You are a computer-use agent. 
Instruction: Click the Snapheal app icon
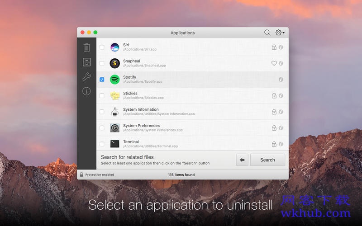click(x=115, y=63)
